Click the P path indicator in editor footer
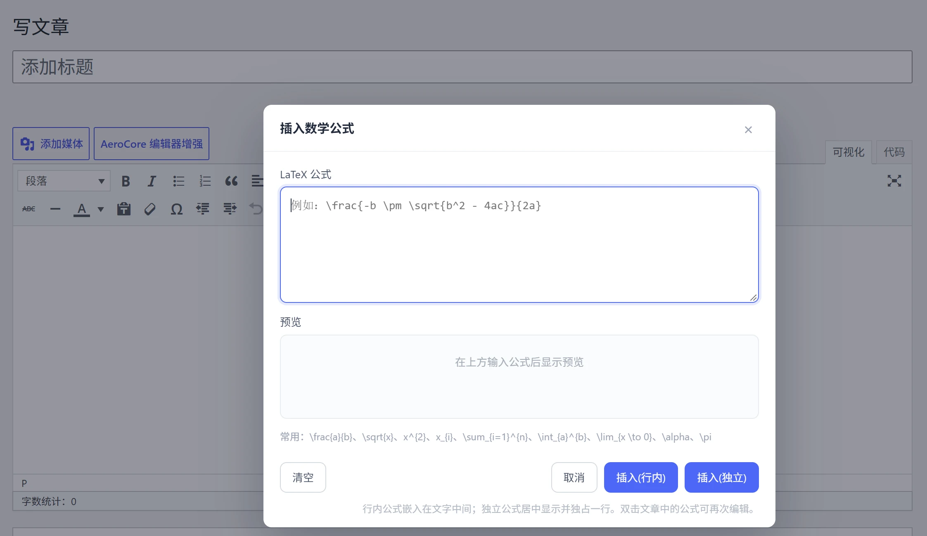 24,483
